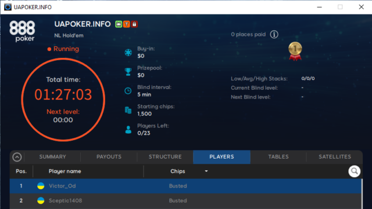The height and width of the screenshot is (209, 372).
Task: Click the Starting chips 1,500 value
Action: coord(145,113)
